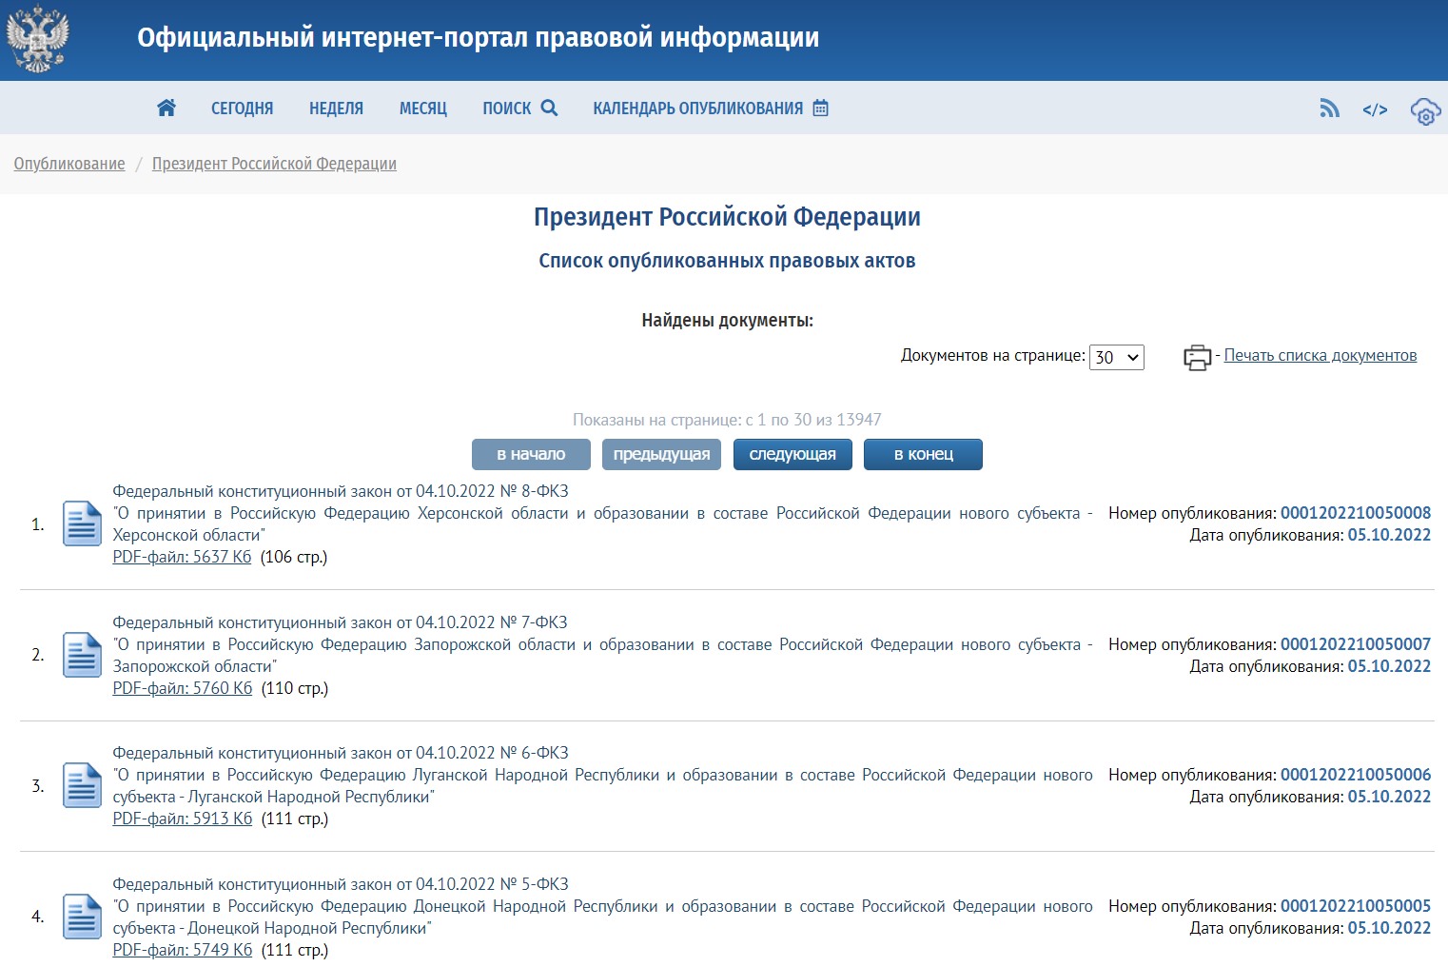The height and width of the screenshot is (967, 1448).
Task: Click Луганской Народной Республики law description
Action: [x=602, y=786]
